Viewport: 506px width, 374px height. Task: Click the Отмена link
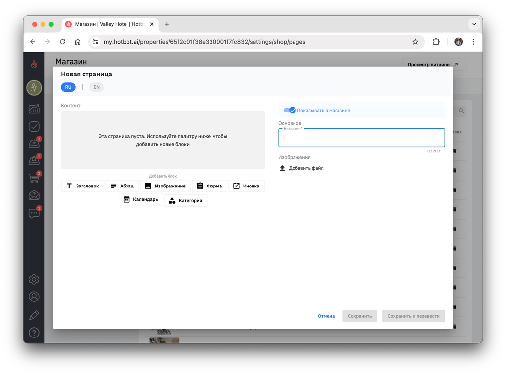click(326, 316)
